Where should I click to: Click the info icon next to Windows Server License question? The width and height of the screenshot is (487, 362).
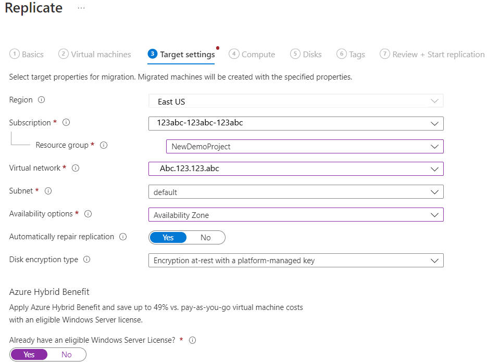[x=192, y=340]
